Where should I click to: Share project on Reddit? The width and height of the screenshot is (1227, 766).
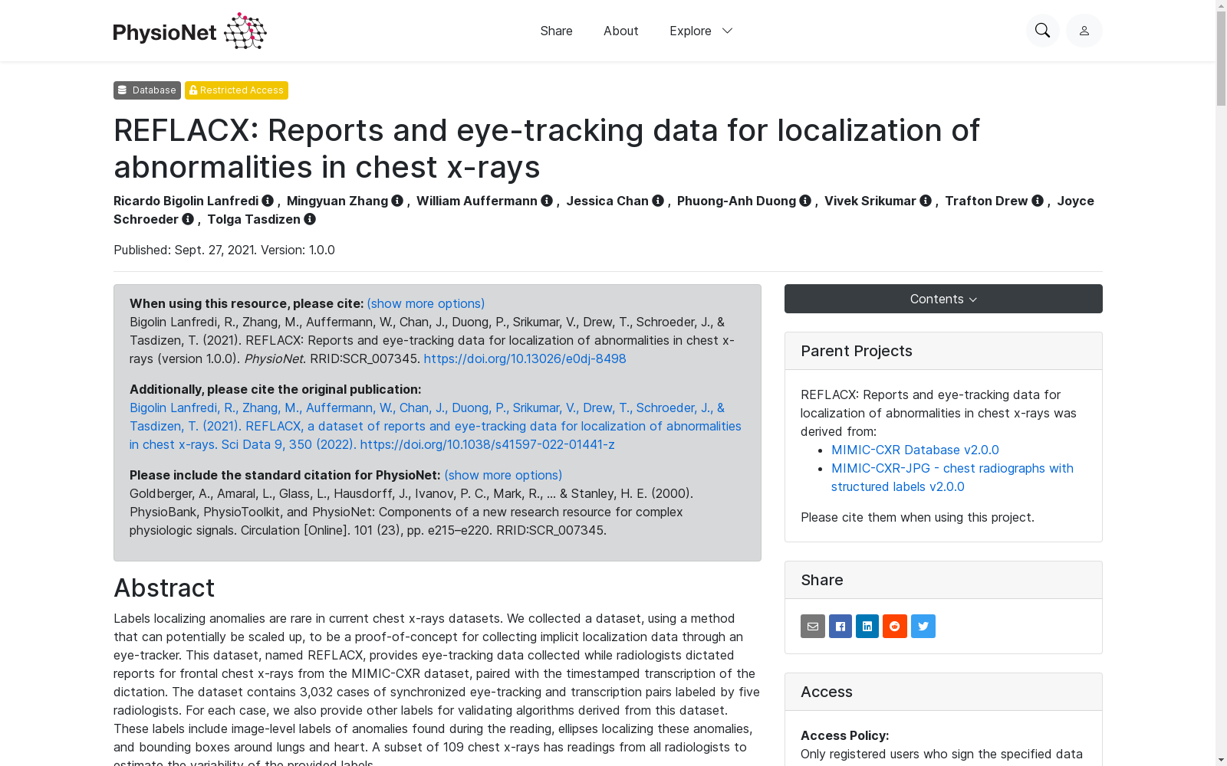[895, 626]
